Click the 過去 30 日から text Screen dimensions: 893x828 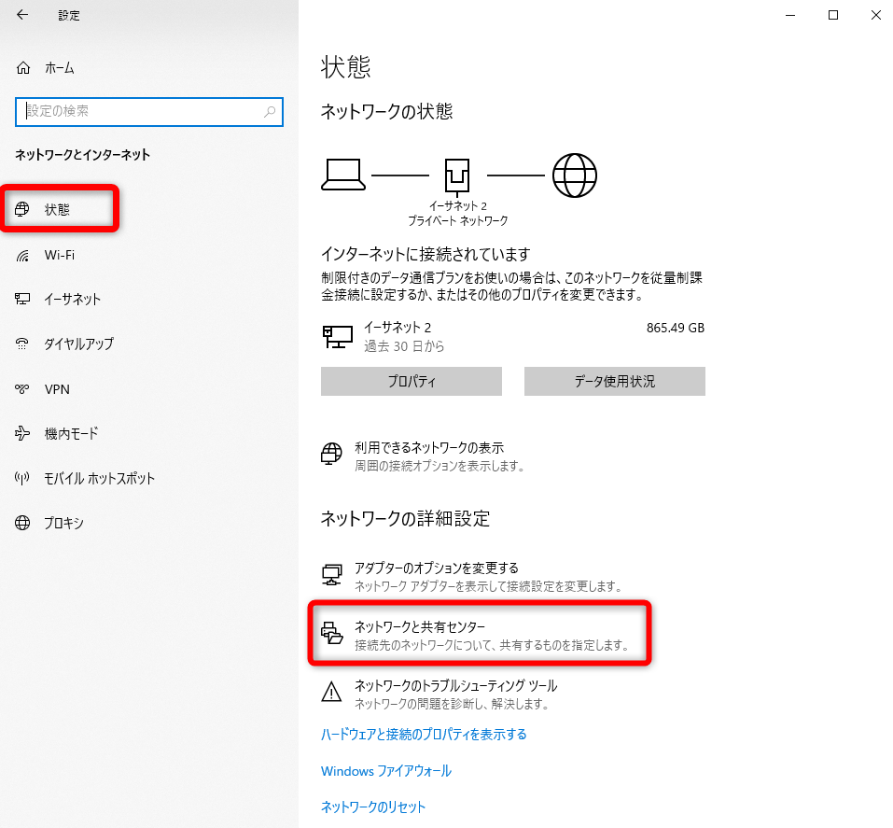click(x=404, y=346)
